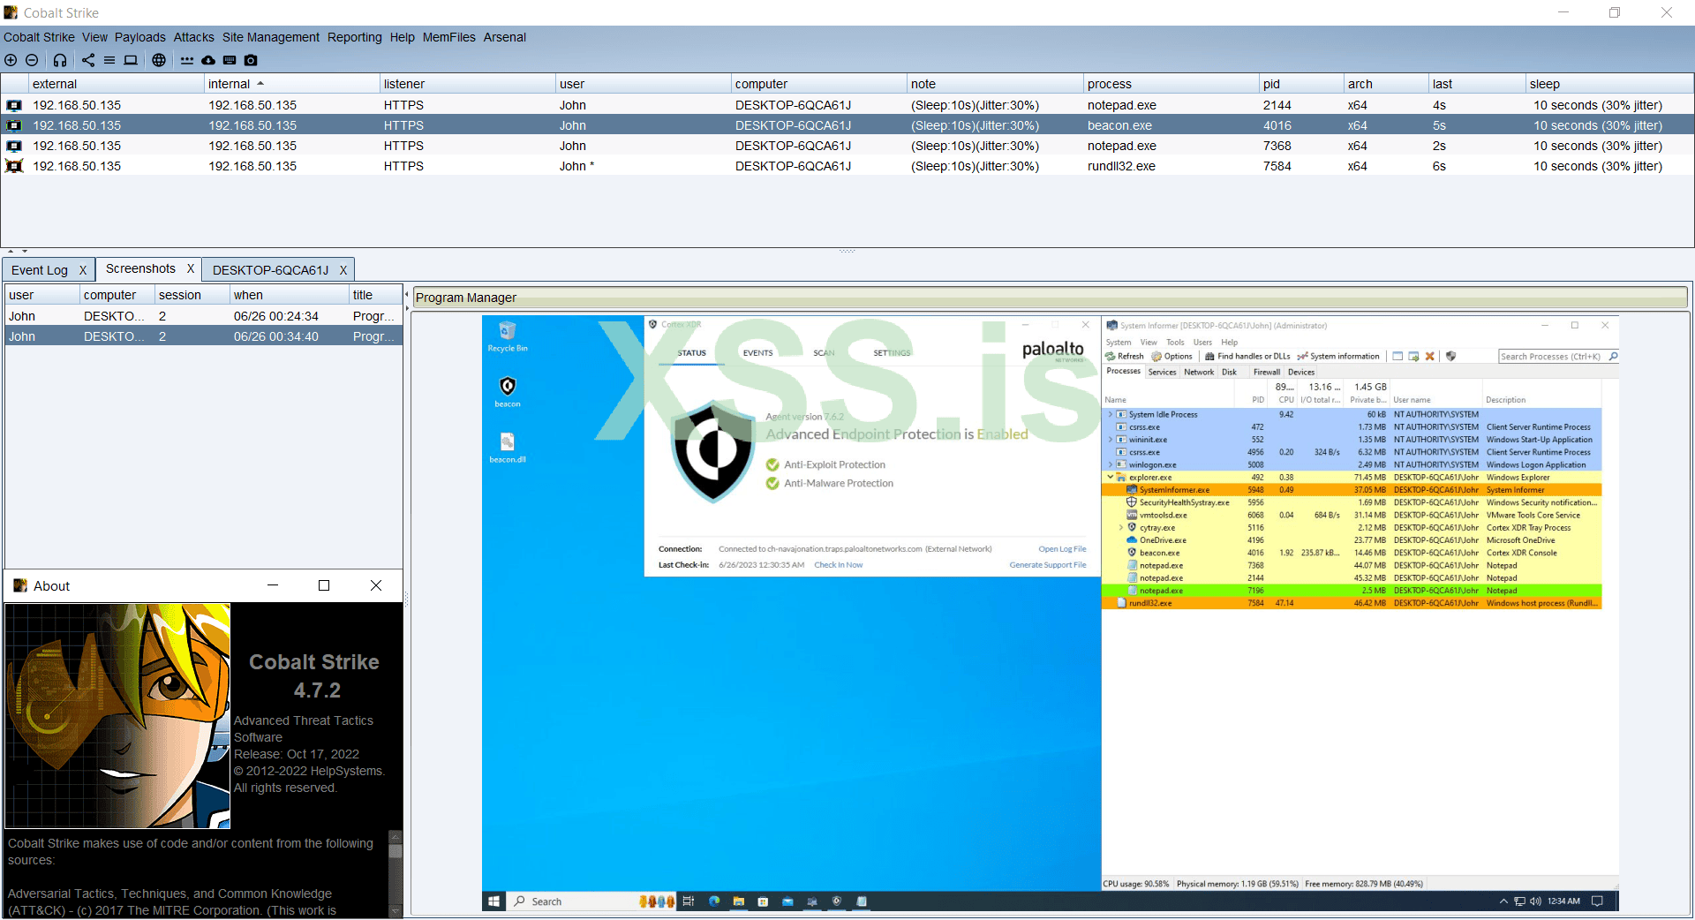
Task: Close the DESKTOP-6QCA61J tab
Action: pos(343,270)
